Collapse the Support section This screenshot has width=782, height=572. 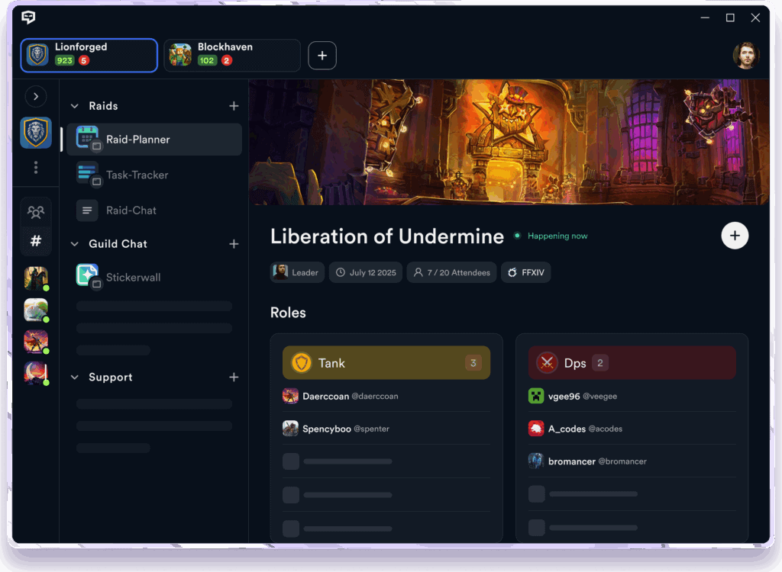(75, 378)
